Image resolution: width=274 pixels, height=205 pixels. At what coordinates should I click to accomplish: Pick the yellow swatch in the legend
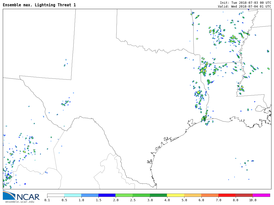176,195
